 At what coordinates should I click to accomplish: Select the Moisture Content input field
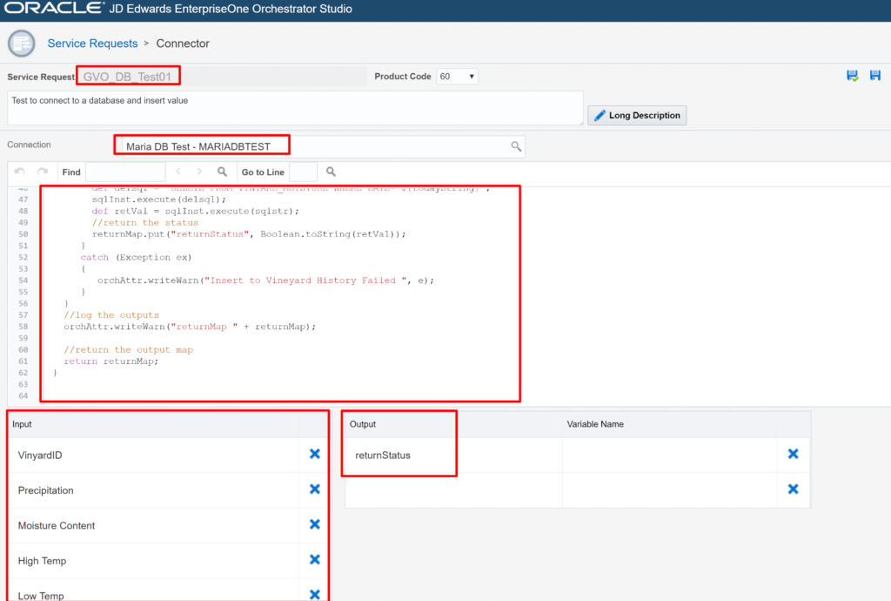click(x=153, y=525)
